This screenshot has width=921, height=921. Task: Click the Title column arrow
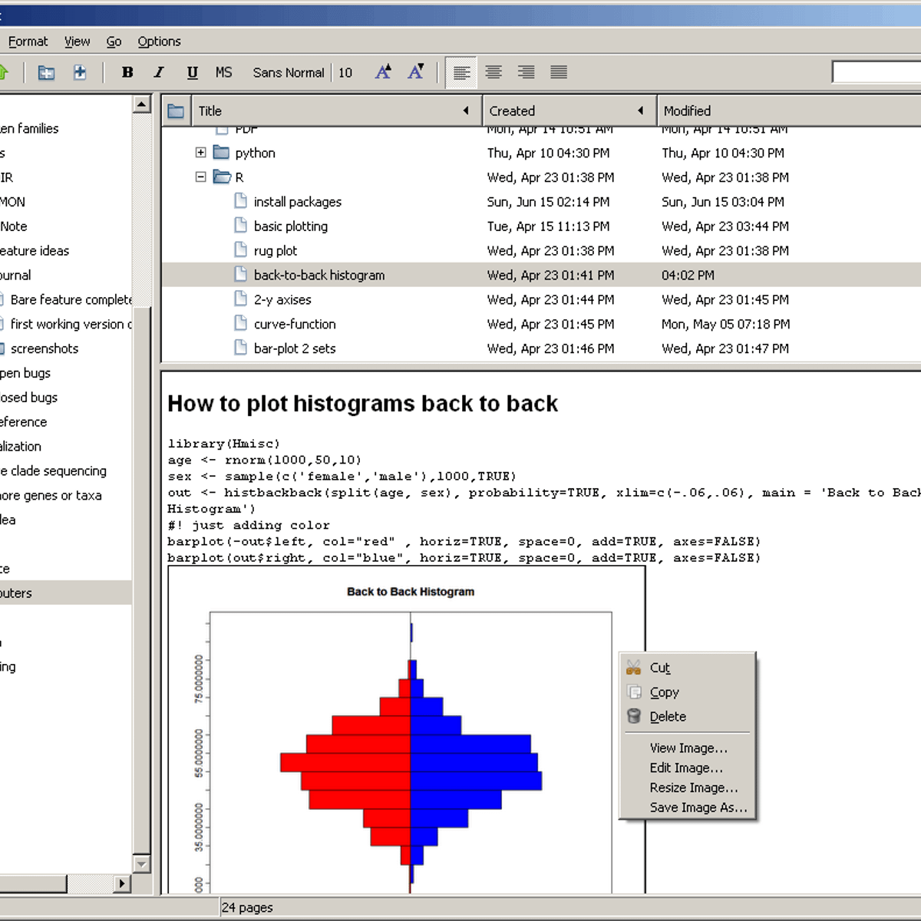point(466,111)
